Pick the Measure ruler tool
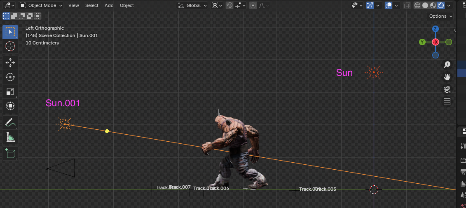Viewport: 466px width, 208px height. (10, 137)
